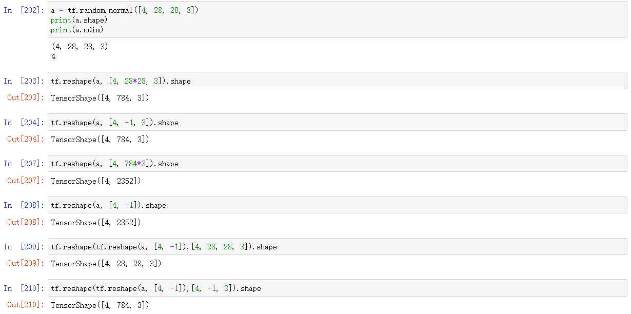Select the In [202] prompt label
Screen dimensions: 631x314
tap(24, 10)
